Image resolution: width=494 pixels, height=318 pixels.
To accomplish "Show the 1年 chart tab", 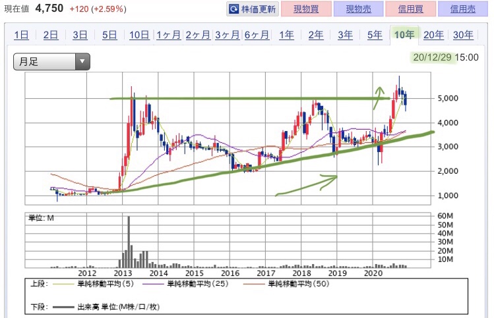I will coord(286,36).
